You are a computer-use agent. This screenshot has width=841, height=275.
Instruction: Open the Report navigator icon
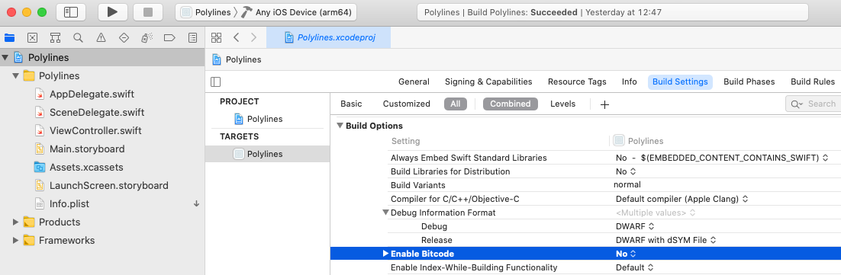(192, 37)
